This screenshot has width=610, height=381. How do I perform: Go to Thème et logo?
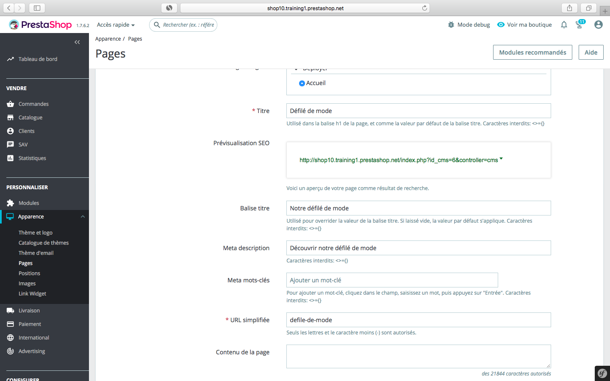tap(36, 233)
